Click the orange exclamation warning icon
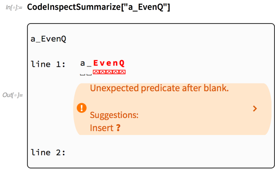The width and height of the screenshot is (275, 169). [81, 108]
